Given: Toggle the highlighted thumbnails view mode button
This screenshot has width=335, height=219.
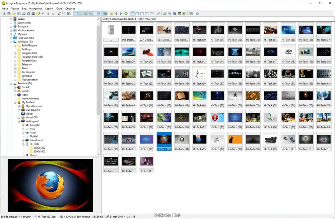Looking at the screenshot, I should 132,13.
